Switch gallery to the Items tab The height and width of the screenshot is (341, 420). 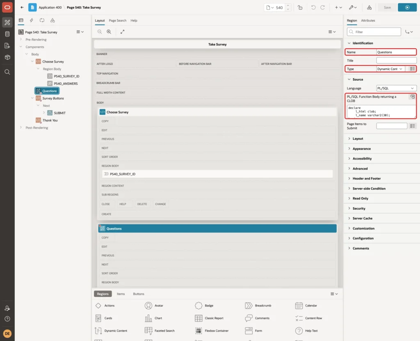(121, 294)
